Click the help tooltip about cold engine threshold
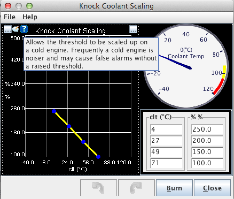Viewport: 234px width, 199px height. (x=91, y=54)
